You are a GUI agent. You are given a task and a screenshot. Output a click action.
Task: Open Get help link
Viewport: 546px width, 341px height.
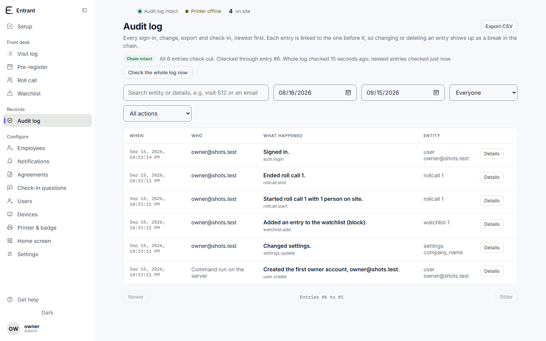pos(47,300)
